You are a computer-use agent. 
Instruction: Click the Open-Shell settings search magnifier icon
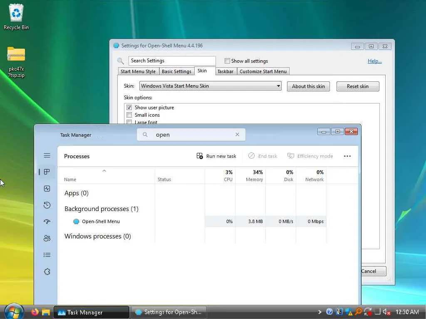click(120, 61)
